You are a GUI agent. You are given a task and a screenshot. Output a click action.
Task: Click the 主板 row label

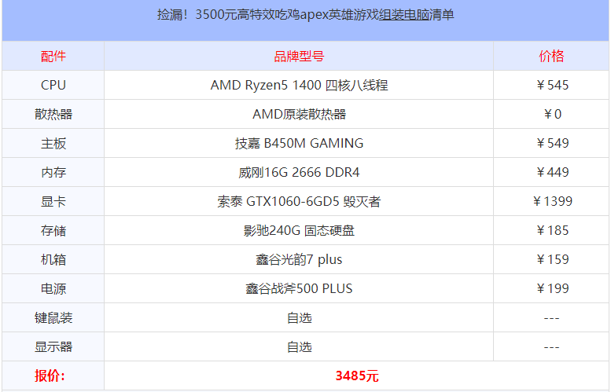pos(53,143)
